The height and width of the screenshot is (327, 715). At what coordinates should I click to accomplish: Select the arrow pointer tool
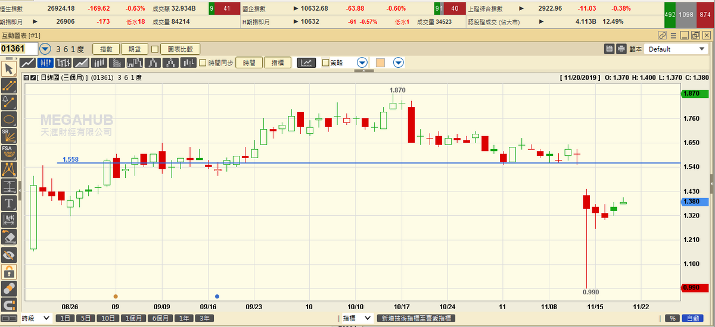[9, 68]
